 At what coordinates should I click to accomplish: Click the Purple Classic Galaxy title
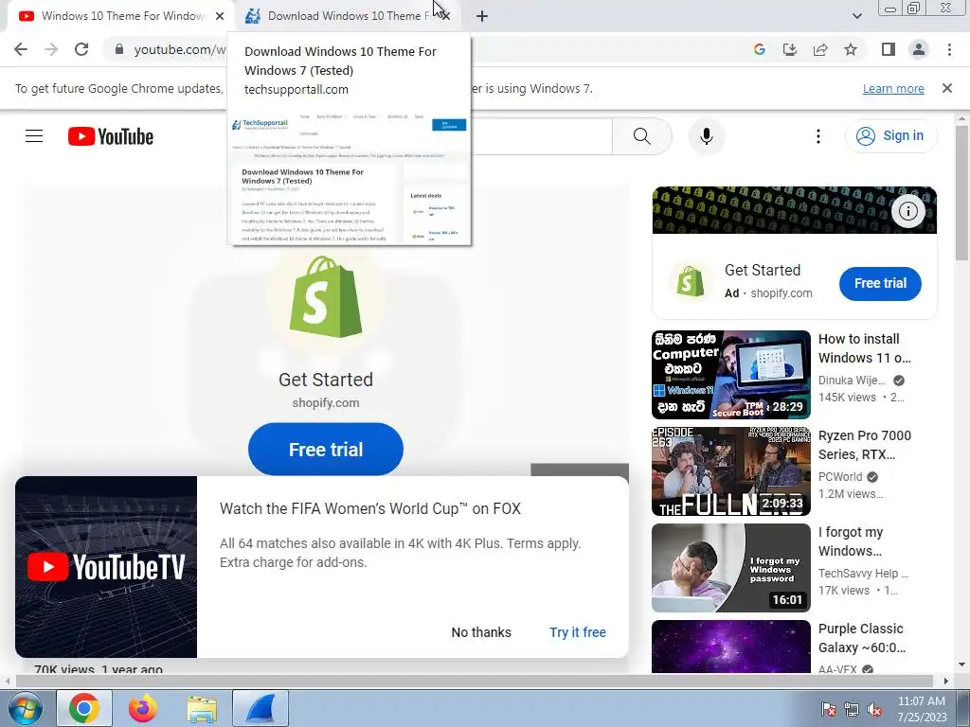pos(862,637)
